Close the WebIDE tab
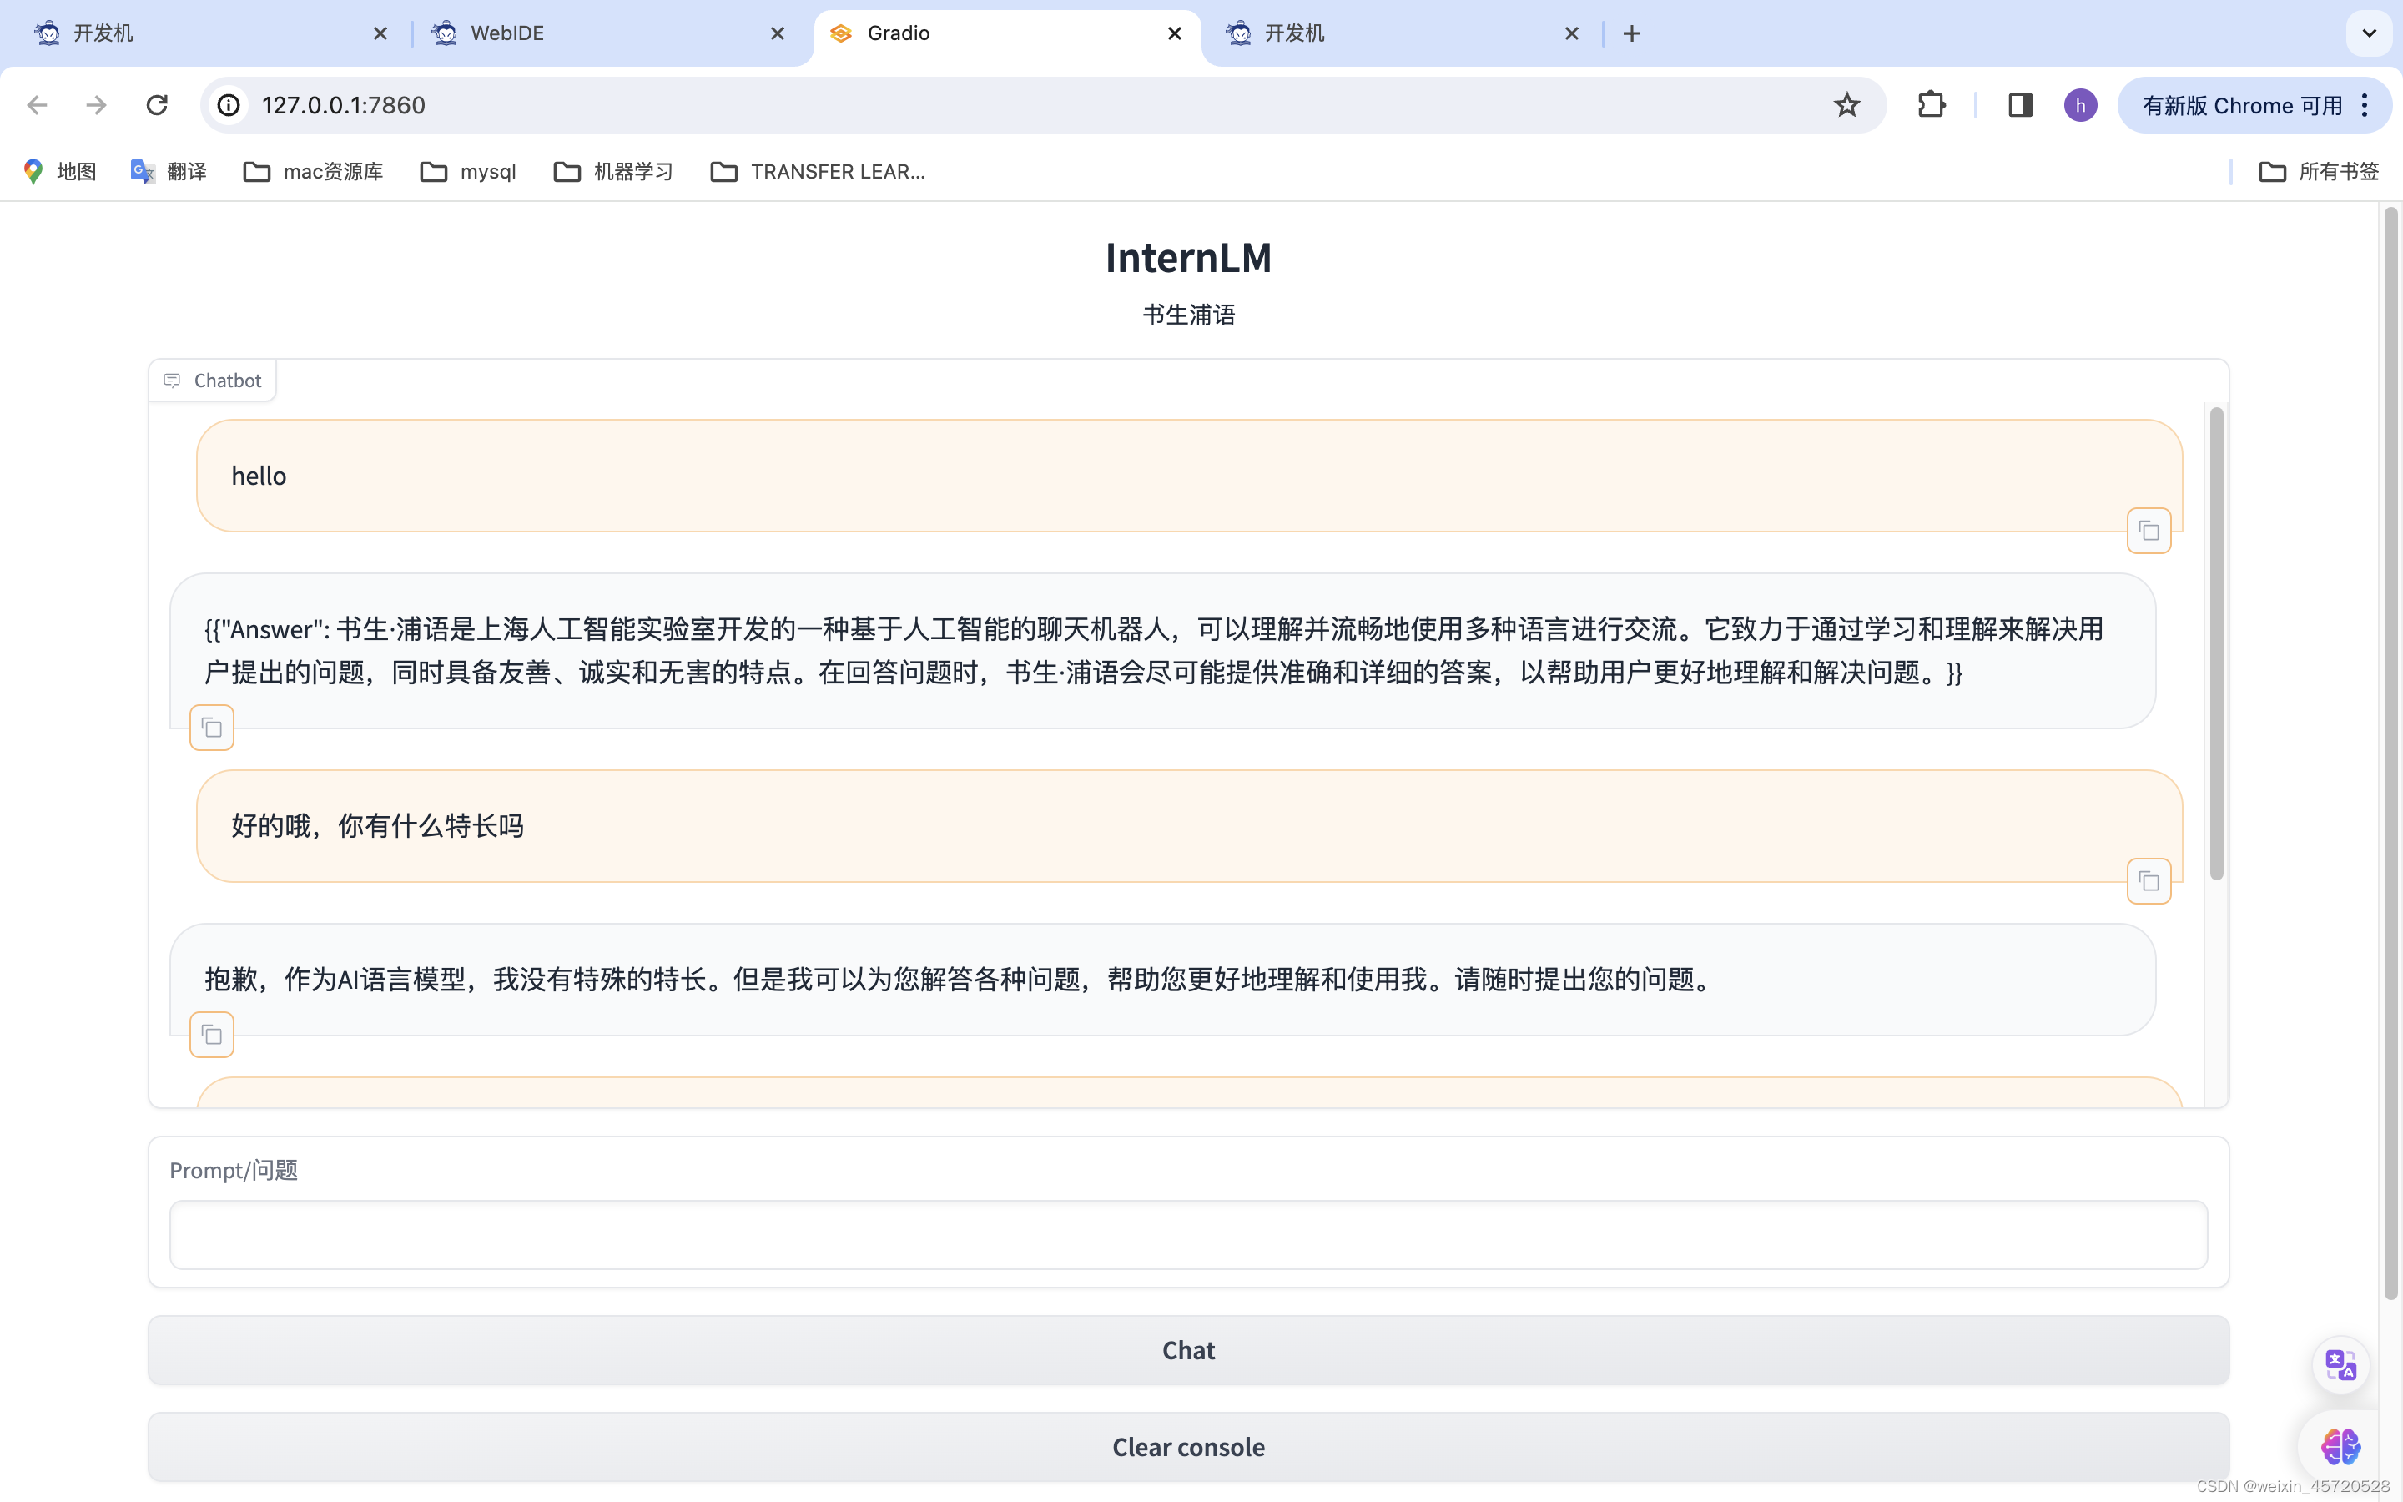This screenshot has width=2403, height=1502. (x=778, y=33)
